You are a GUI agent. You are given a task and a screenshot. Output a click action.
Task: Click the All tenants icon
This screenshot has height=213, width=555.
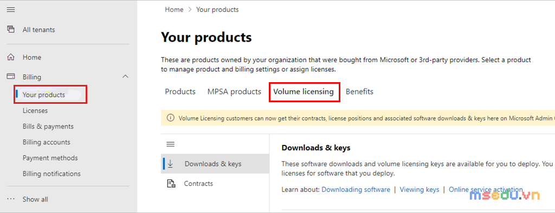click(11, 29)
